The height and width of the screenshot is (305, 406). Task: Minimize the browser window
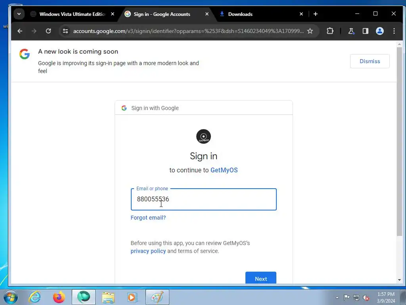coord(357,14)
